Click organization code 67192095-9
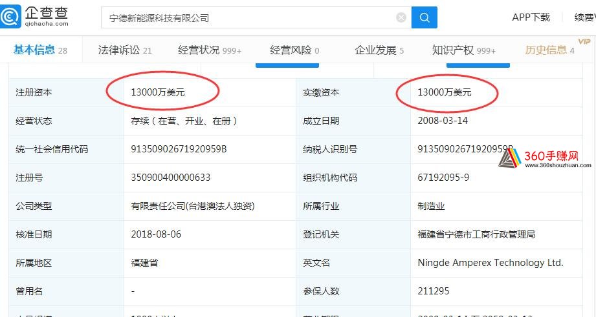Viewport: 596px width, 317px height. [x=443, y=178]
